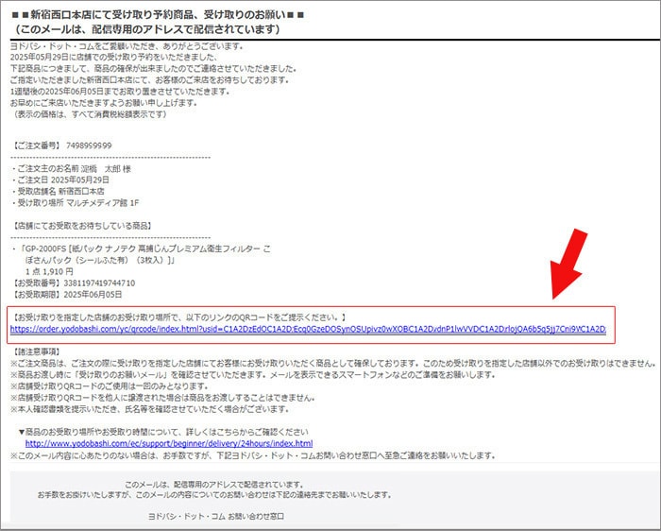The image size is (661, 531).
Task: Select the note about 本人確認書類 presentation
Action: point(150,409)
